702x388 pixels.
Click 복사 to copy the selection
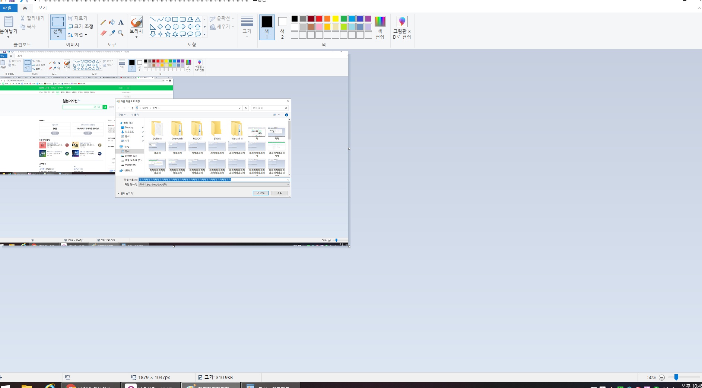tap(28, 26)
